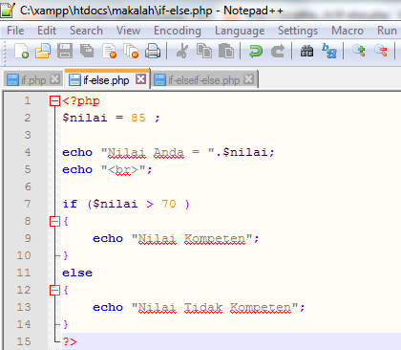Viewport: 401px width, 350px height.
Task: Open Find with the binoculars icon
Action: (307, 51)
